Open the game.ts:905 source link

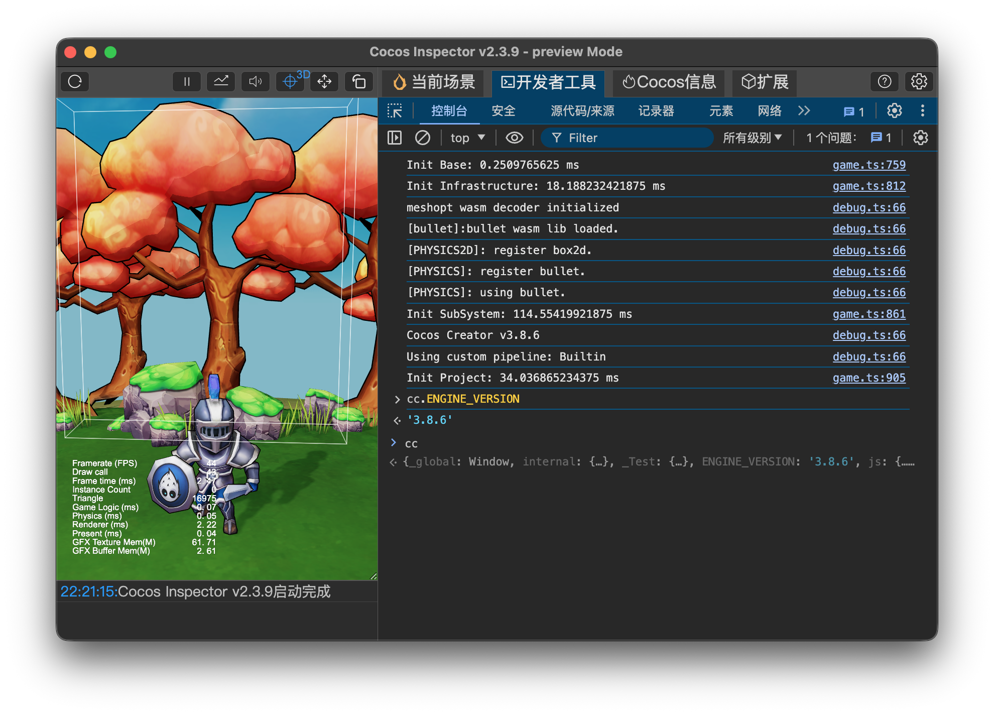[869, 378]
